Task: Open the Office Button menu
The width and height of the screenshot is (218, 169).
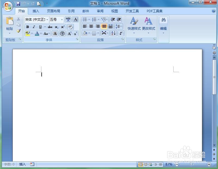Action: click(8, 6)
